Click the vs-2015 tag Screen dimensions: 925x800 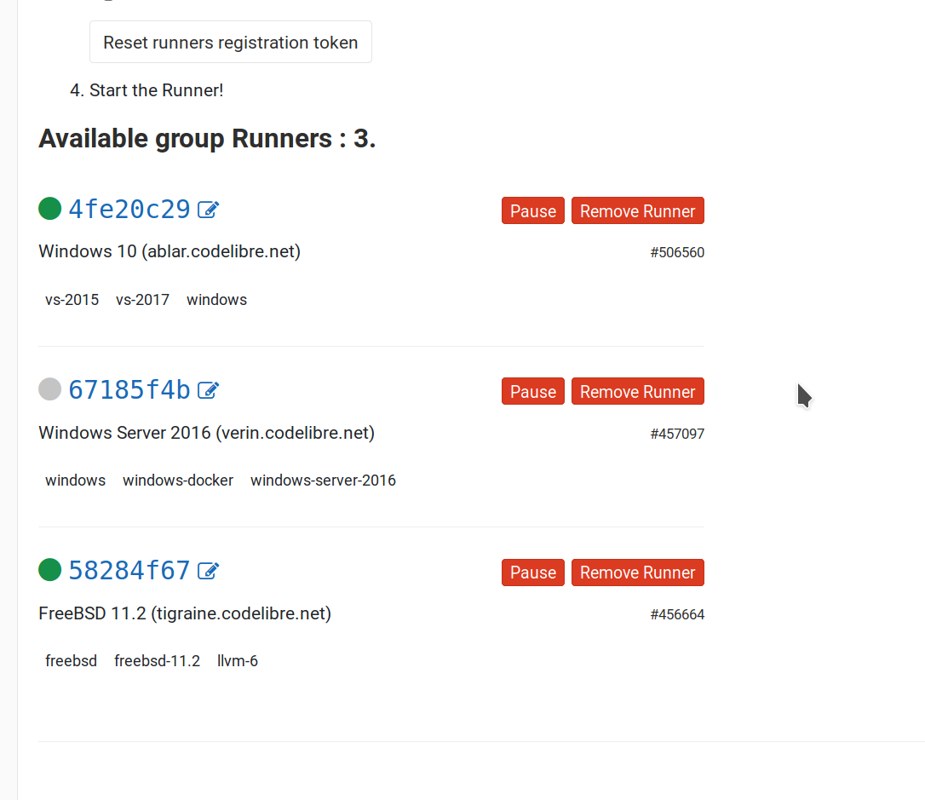(x=72, y=300)
